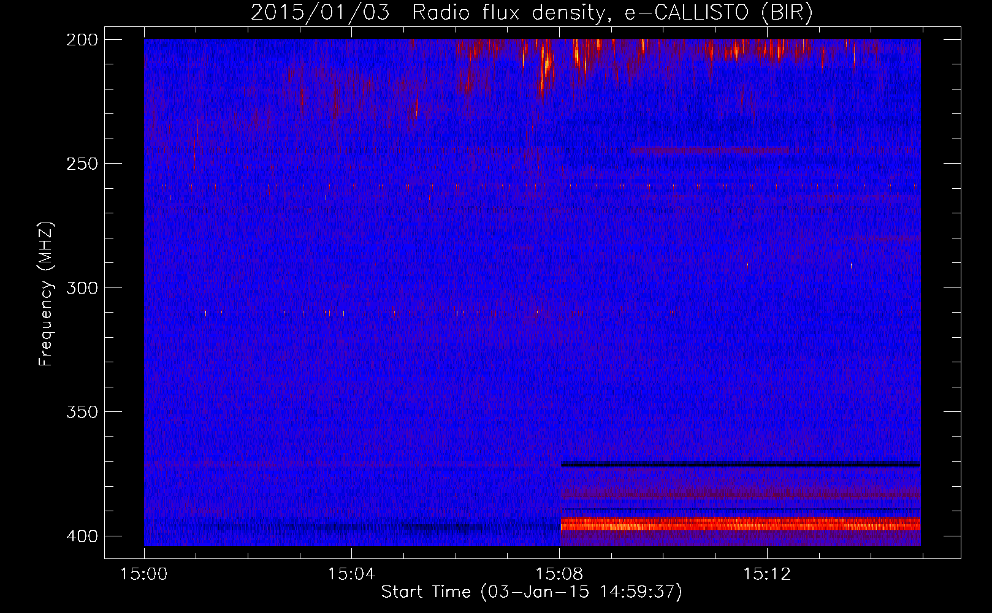
Task: Click the "Start Time (03-Jan-15 14:59:37)" axis label
Action: pos(532,592)
